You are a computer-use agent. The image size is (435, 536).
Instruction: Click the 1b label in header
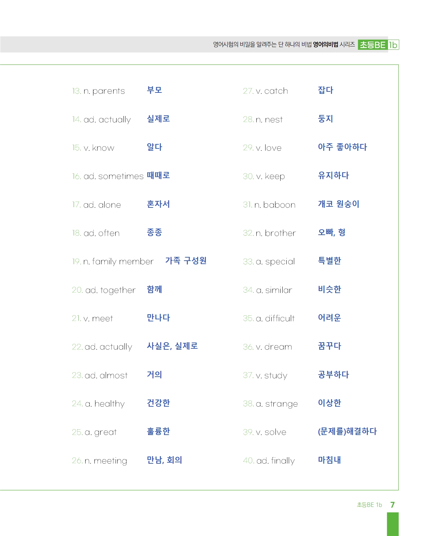pos(393,45)
